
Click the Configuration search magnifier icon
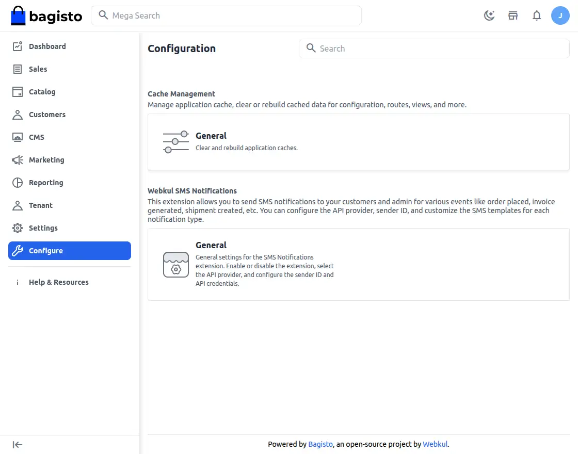tap(311, 48)
